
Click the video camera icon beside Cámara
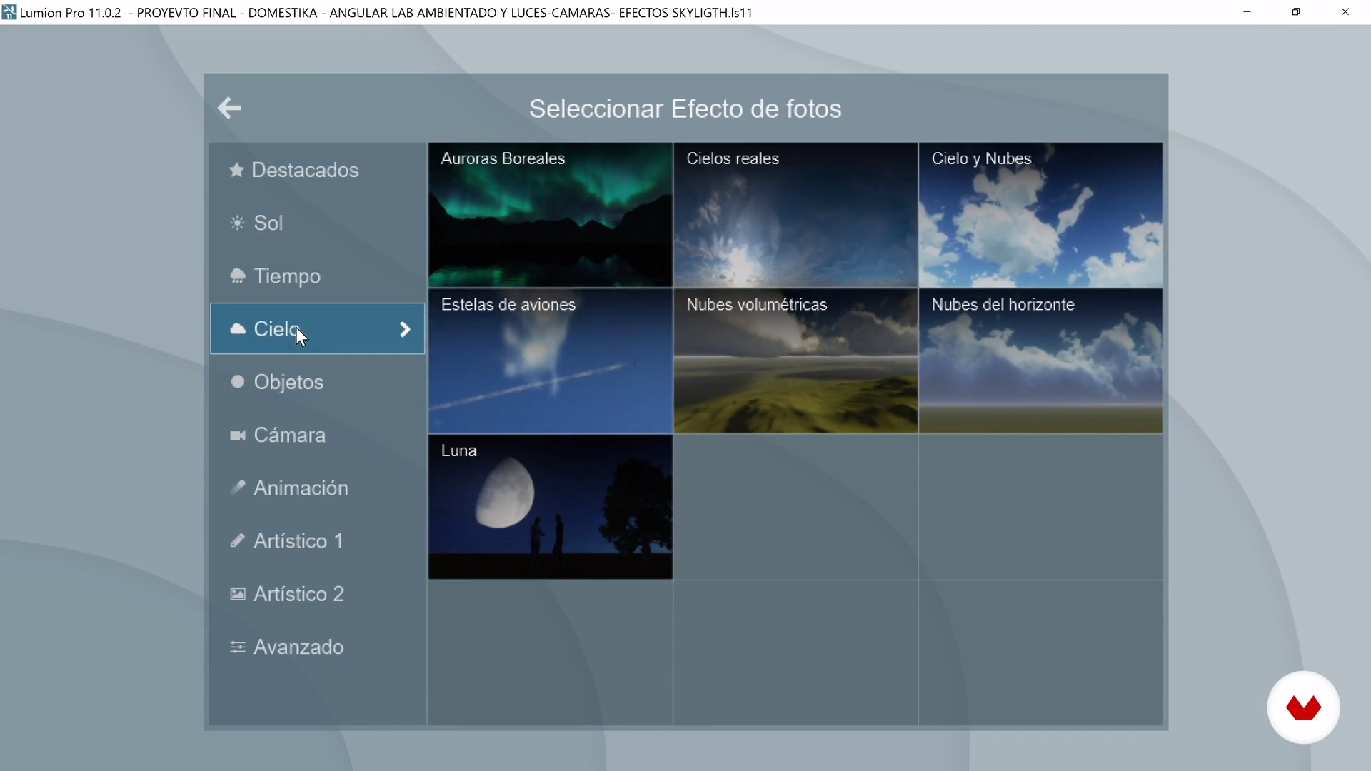[x=238, y=435]
